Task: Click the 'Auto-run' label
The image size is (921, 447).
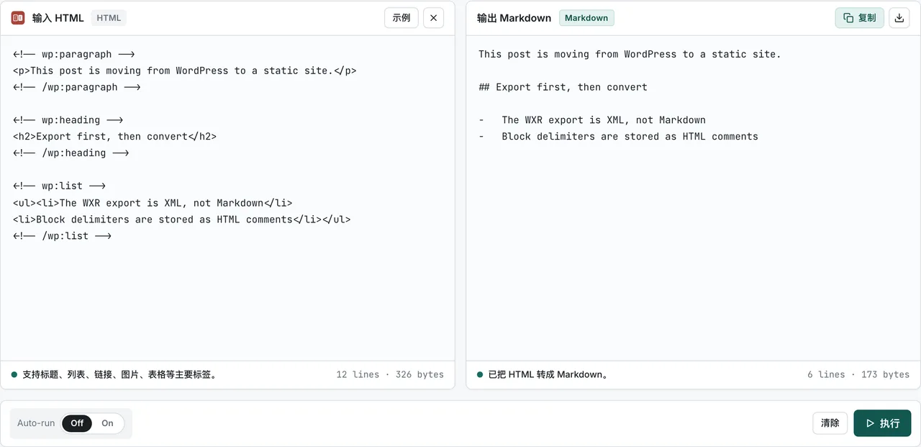Action: 36,423
